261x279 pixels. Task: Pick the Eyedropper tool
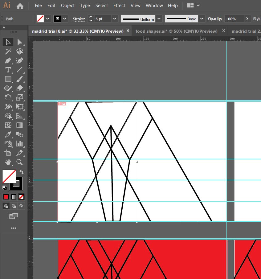pos(8,134)
